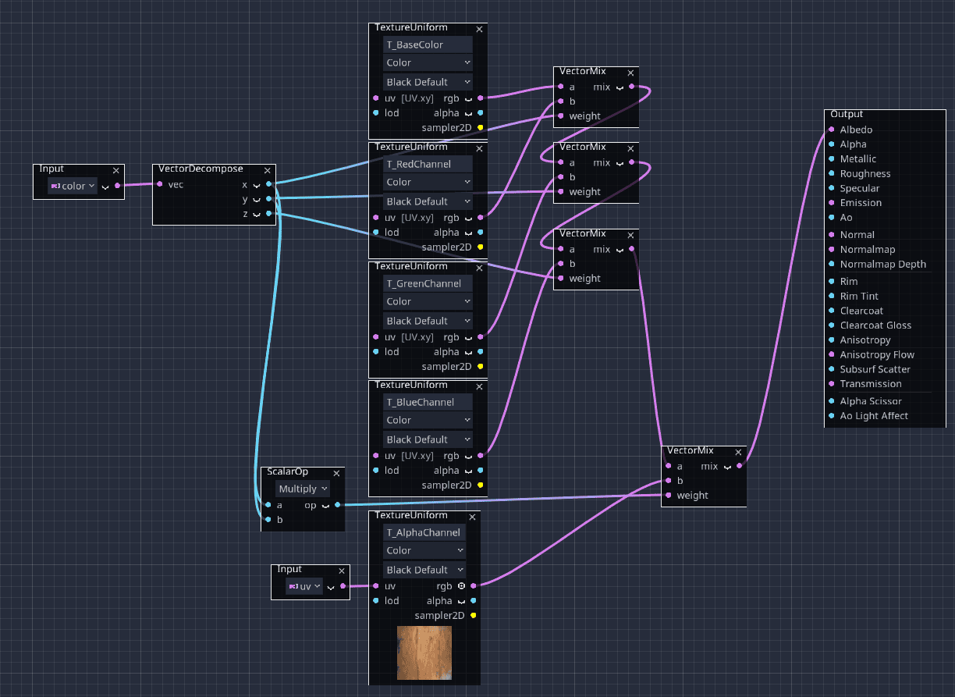Close the VectorDecompose node
This screenshot has height=697, width=955.
click(x=267, y=171)
